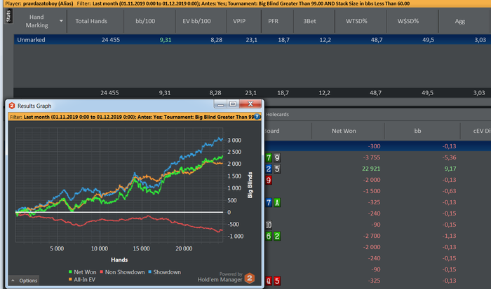Maximize the Results Graph window
Viewport: 491px width, 289px height.
click(x=233, y=104)
